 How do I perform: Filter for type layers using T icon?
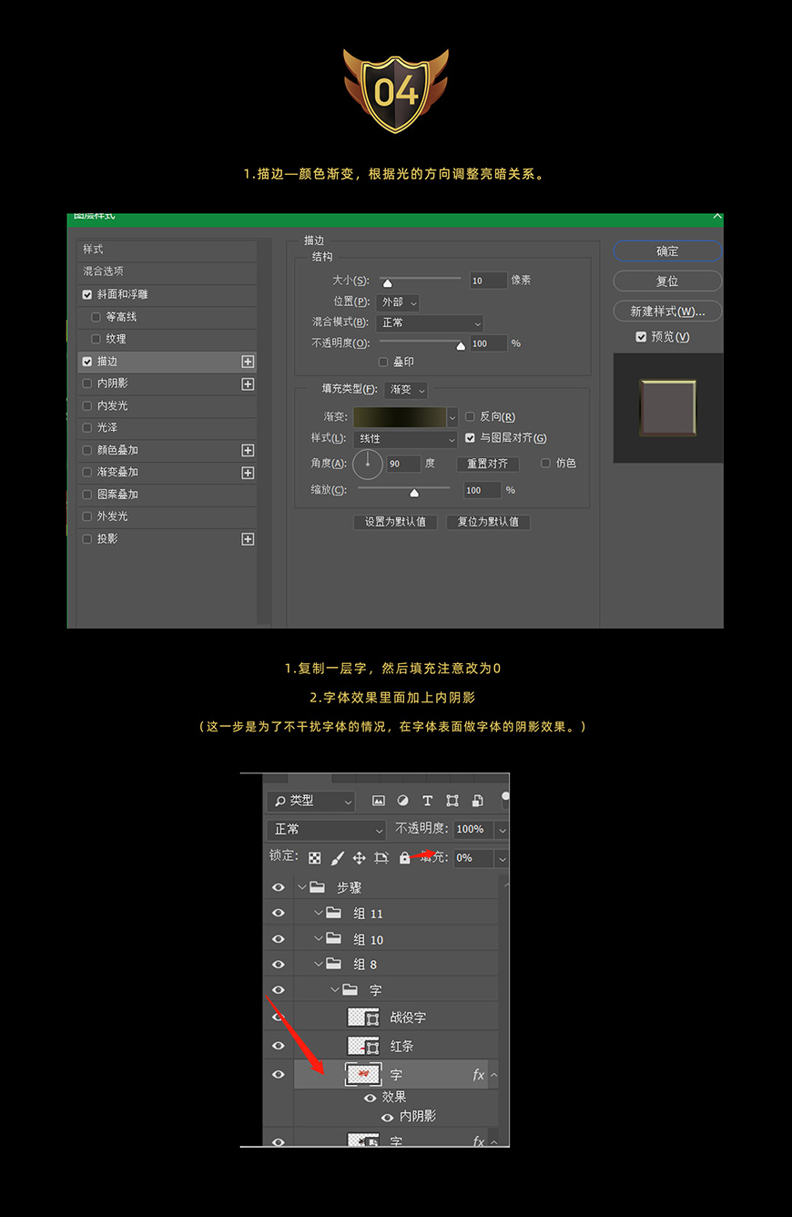pos(426,801)
